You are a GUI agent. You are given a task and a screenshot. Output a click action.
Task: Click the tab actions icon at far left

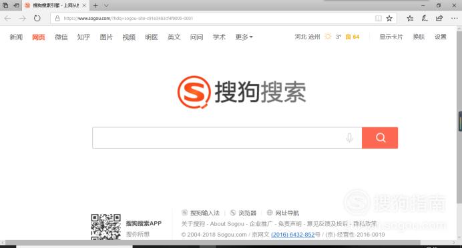coord(5,5)
